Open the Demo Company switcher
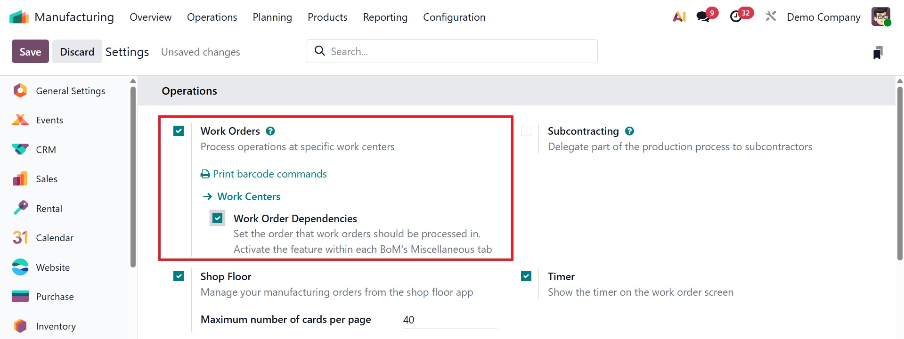 (823, 17)
